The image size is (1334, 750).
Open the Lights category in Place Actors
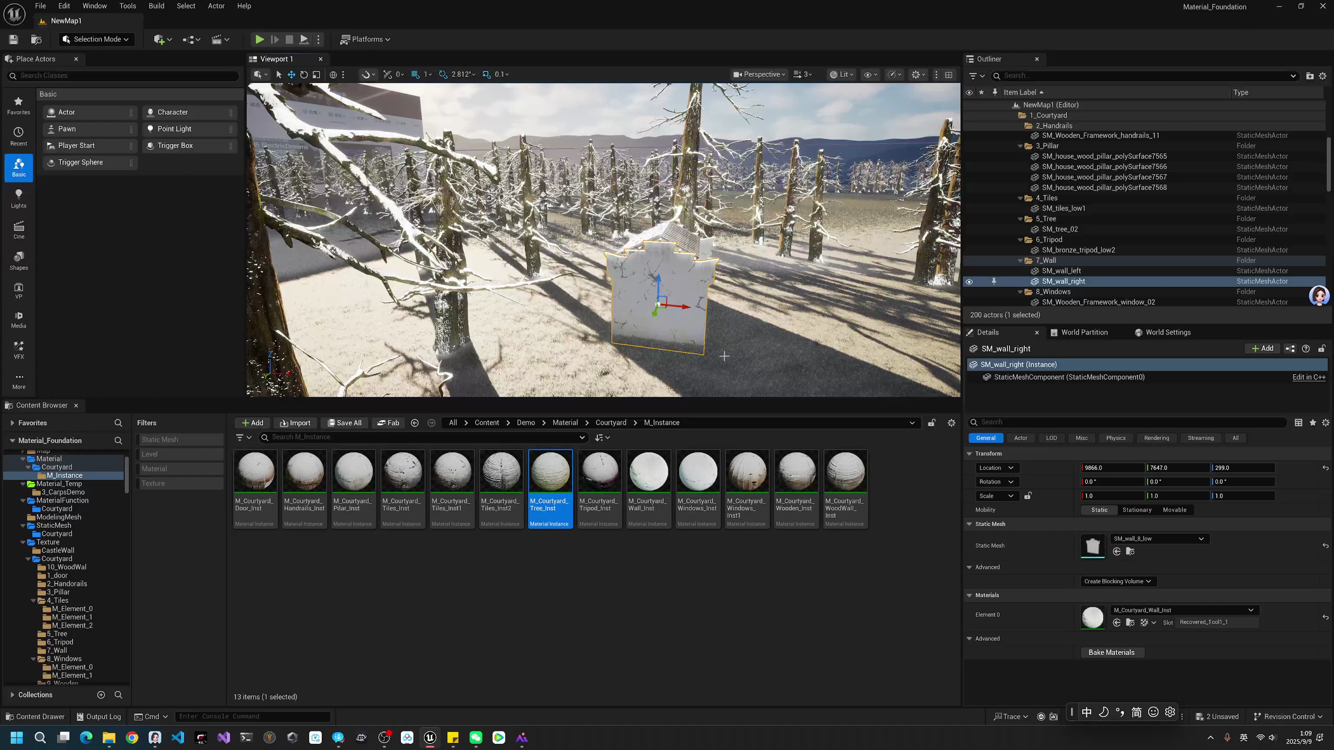pos(19,199)
